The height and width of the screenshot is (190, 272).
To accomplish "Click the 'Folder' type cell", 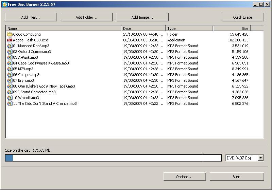I will pos(172,34).
